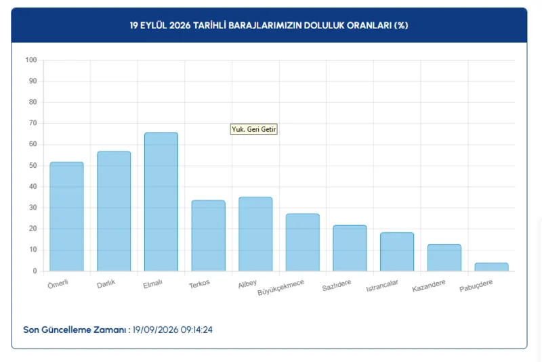This screenshot has height=362, width=542.
Task: Click the Ömerli axis label
Action: point(58,284)
